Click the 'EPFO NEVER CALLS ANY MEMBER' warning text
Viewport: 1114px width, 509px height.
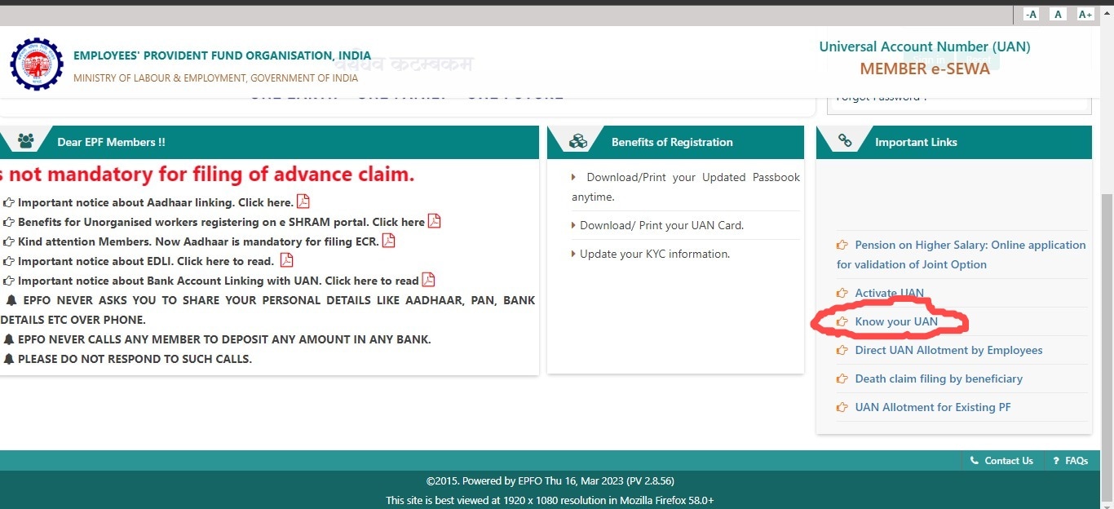[224, 339]
